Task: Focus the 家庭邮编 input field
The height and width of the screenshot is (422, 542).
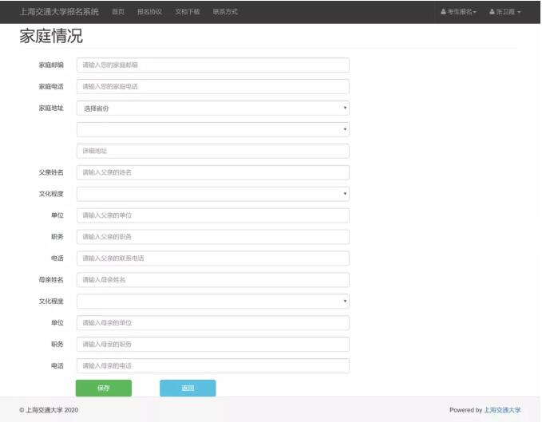Action: coord(212,65)
